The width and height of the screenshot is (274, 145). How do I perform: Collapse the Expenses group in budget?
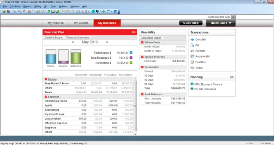pyautogui.click(x=46, y=97)
